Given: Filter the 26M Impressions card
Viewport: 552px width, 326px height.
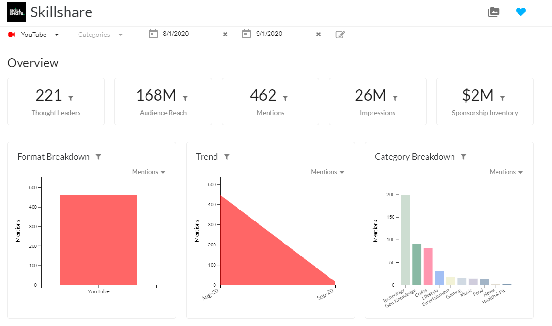Looking at the screenshot, I should [395, 98].
